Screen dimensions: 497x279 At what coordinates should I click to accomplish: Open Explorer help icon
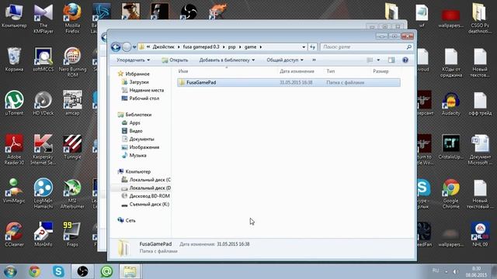(x=405, y=60)
